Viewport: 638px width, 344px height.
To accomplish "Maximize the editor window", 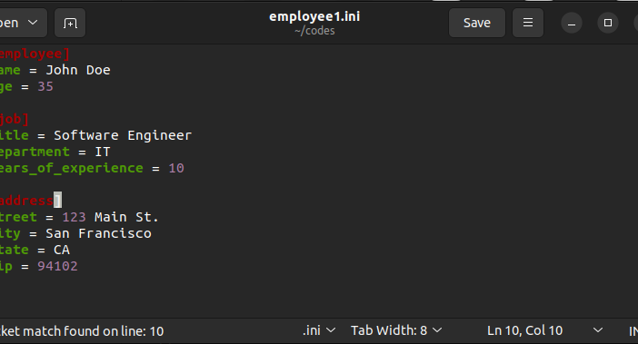I will (x=608, y=24).
